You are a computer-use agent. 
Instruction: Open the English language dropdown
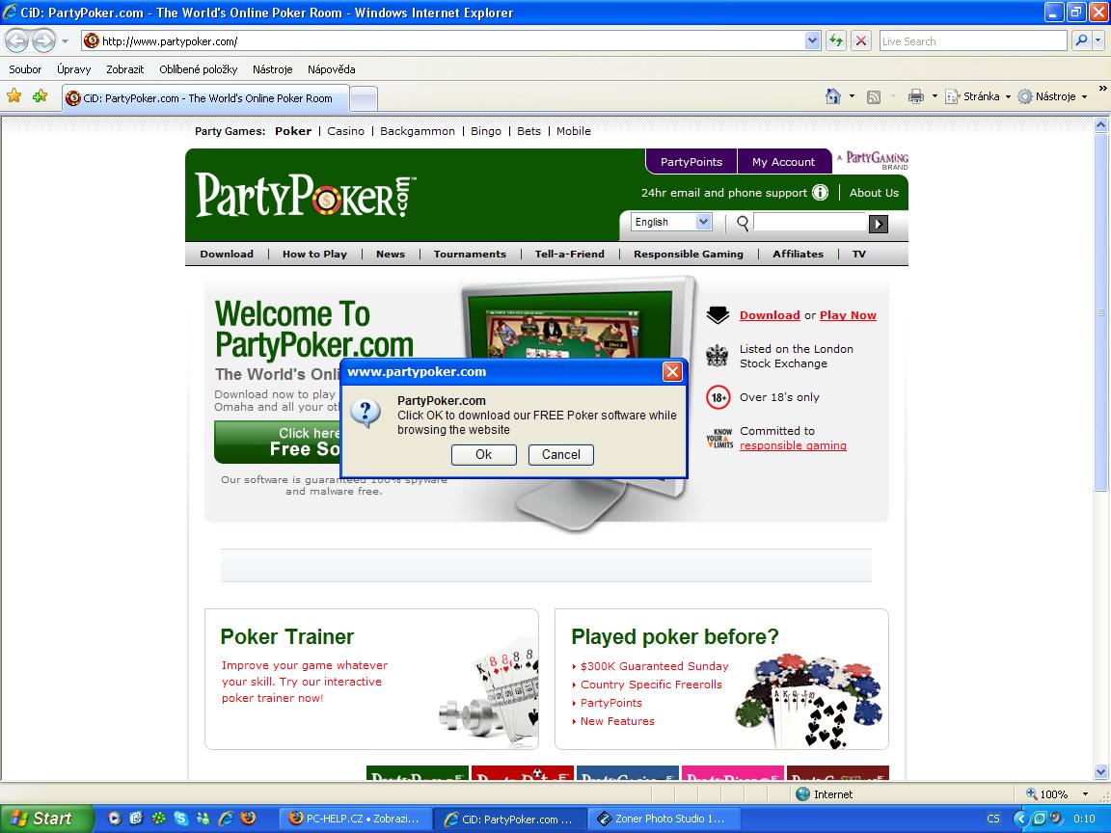[x=671, y=222]
